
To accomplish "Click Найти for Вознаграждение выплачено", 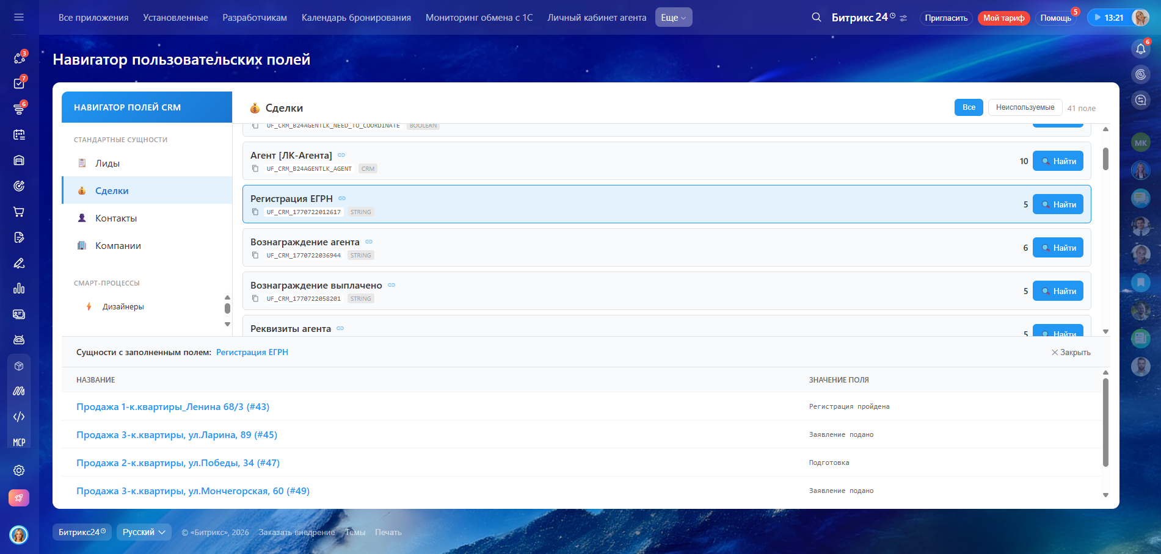I will (x=1058, y=291).
